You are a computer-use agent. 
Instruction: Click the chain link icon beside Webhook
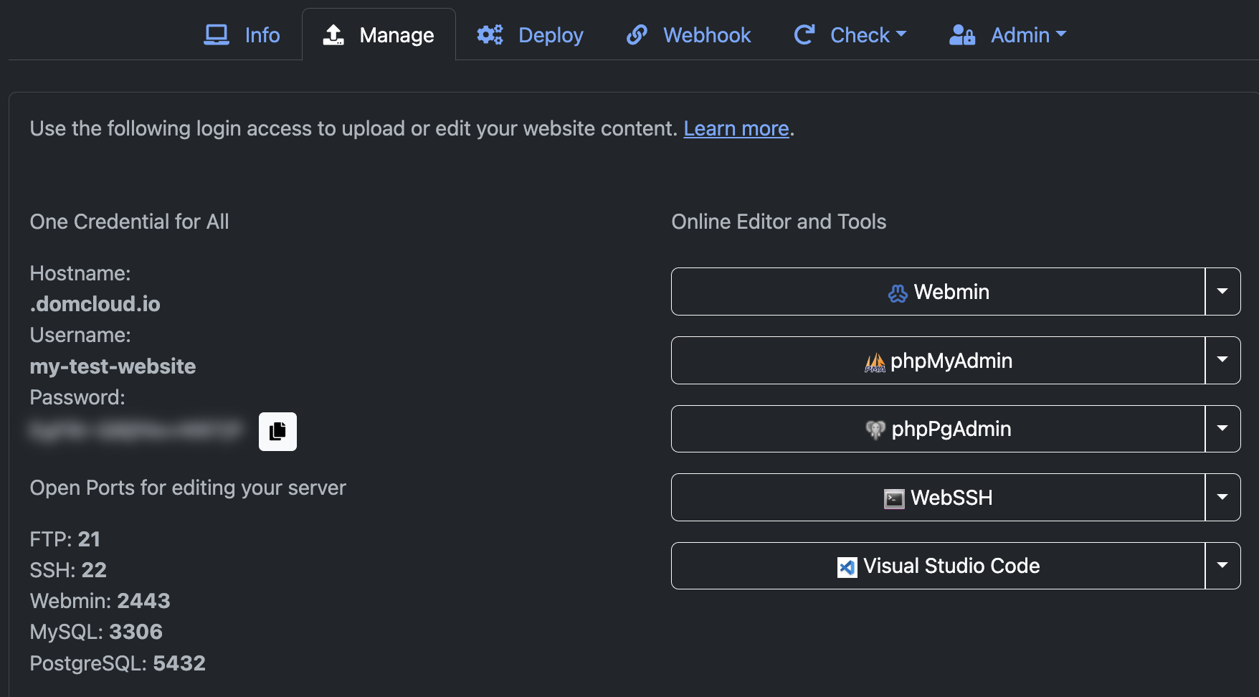click(x=637, y=34)
